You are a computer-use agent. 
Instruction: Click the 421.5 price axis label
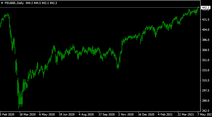tap(206, 20)
